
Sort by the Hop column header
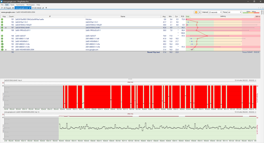(x=4, y=16)
